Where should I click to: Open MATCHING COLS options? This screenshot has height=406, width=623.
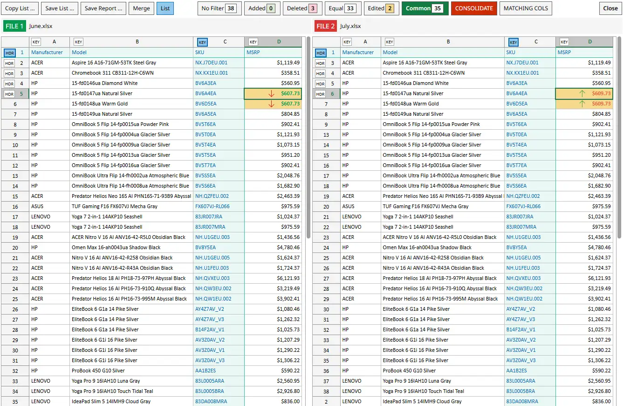(x=526, y=8)
